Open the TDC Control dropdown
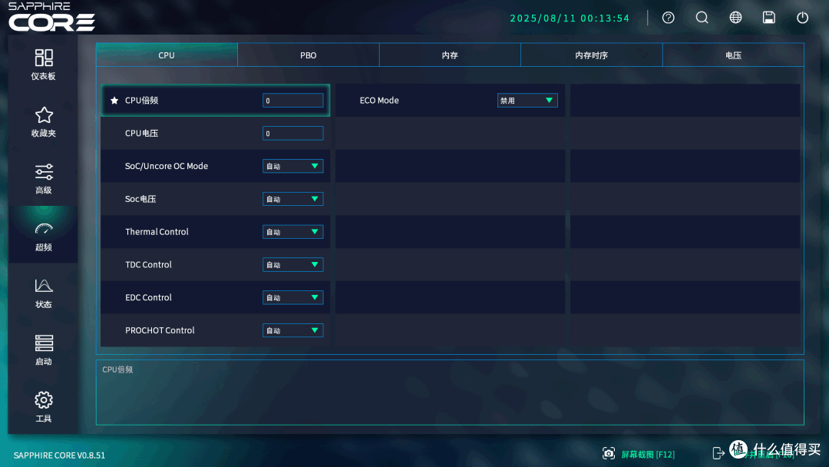The width and height of the screenshot is (829, 467). (293, 264)
